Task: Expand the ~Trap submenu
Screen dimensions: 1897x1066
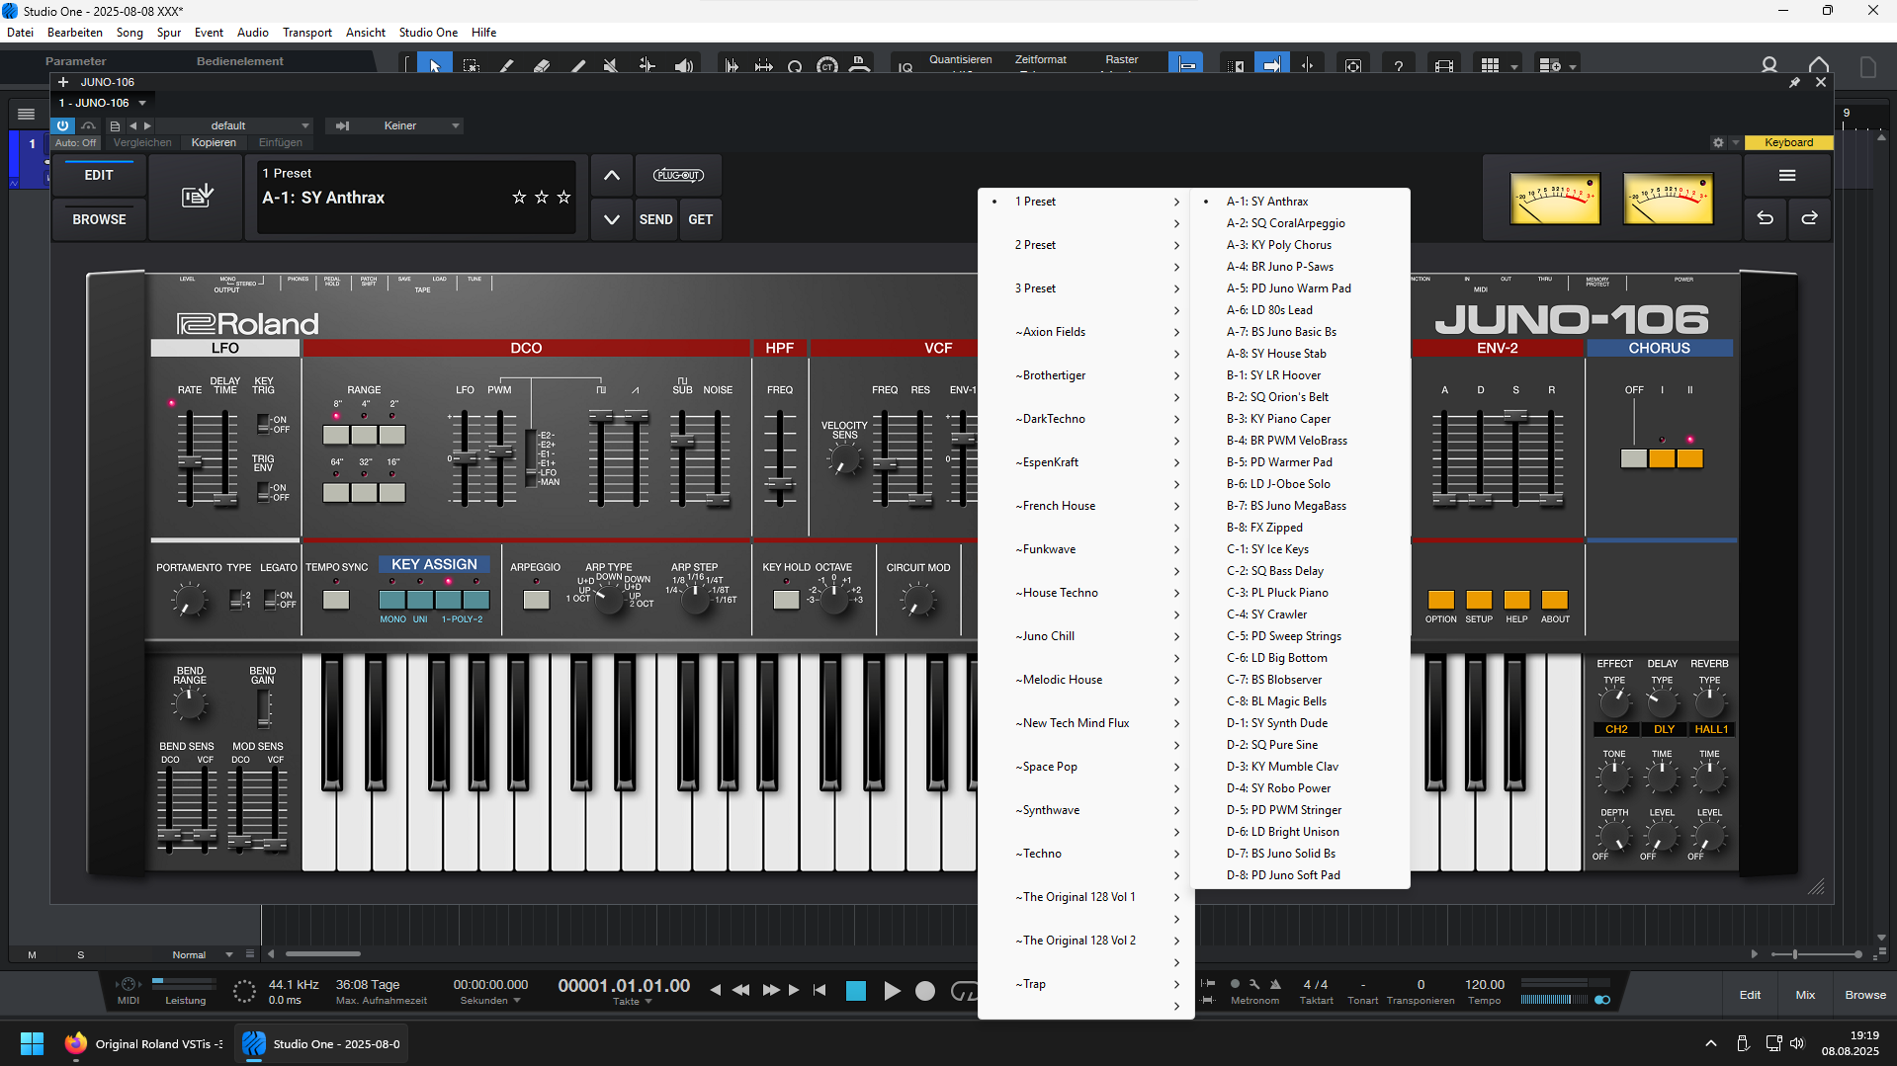Action: point(1086,984)
